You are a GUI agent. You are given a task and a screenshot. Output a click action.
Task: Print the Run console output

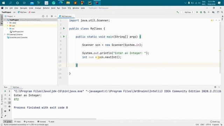(x=9, y=106)
